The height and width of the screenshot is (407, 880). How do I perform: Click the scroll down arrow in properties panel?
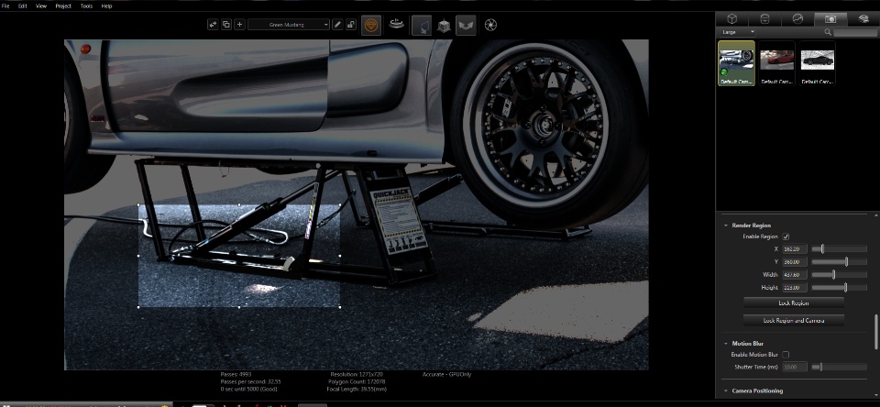pos(875,395)
